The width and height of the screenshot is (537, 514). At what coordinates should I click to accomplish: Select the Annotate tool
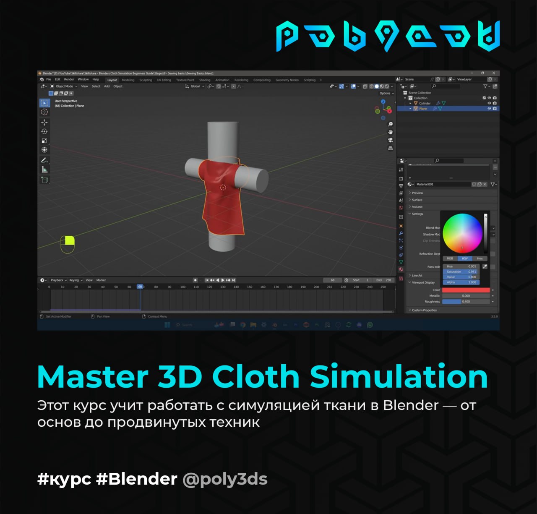click(x=44, y=160)
